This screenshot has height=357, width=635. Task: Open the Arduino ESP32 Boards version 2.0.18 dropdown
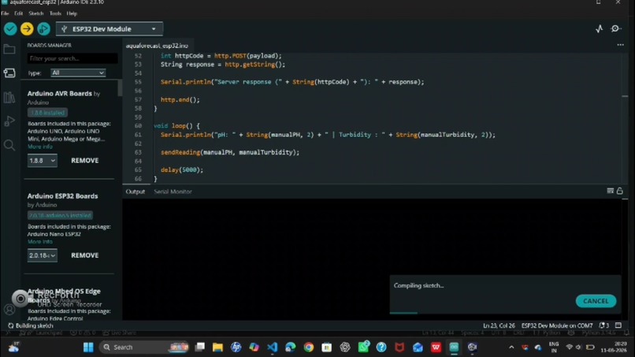42,255
